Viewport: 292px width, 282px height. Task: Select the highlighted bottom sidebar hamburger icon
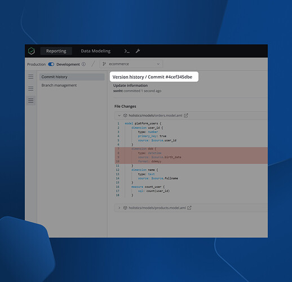tap(31, 100)
